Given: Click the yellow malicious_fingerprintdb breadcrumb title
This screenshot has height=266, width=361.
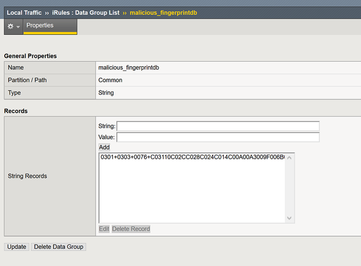Looking at the screenshot, I should click(163, 13).
